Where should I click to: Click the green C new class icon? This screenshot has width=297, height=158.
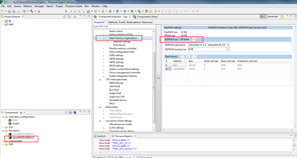(110, 11)
